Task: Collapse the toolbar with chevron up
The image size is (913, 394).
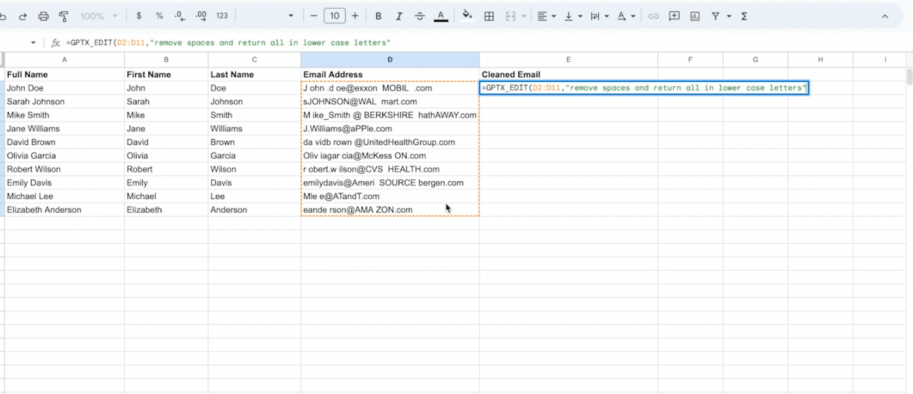Action: click(885, 17)
